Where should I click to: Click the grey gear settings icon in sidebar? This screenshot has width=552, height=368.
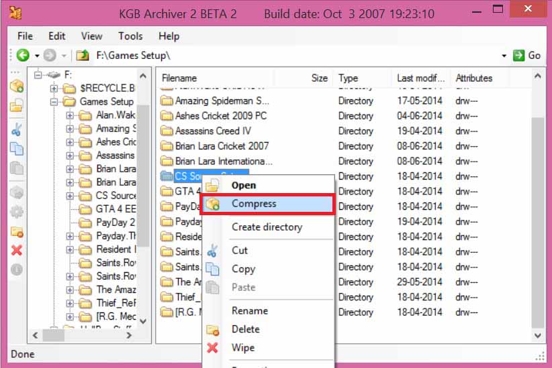coord(17,212)
